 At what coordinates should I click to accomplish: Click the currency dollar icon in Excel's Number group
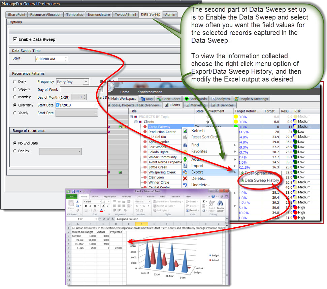click(137, 206)
